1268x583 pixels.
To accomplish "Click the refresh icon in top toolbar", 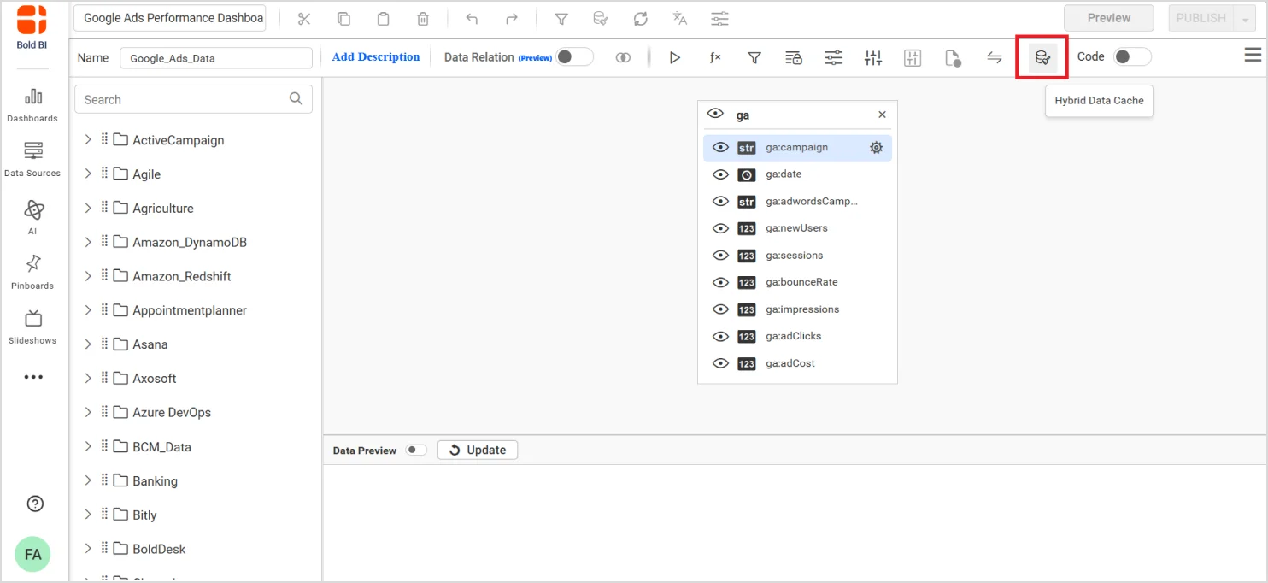I will click(640, 18).
